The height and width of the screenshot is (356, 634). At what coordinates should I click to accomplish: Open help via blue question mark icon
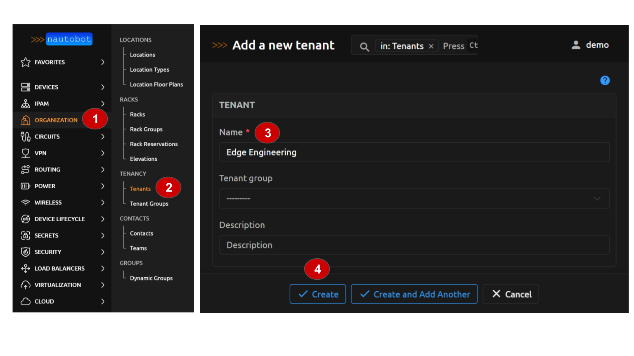pos(605,80)
